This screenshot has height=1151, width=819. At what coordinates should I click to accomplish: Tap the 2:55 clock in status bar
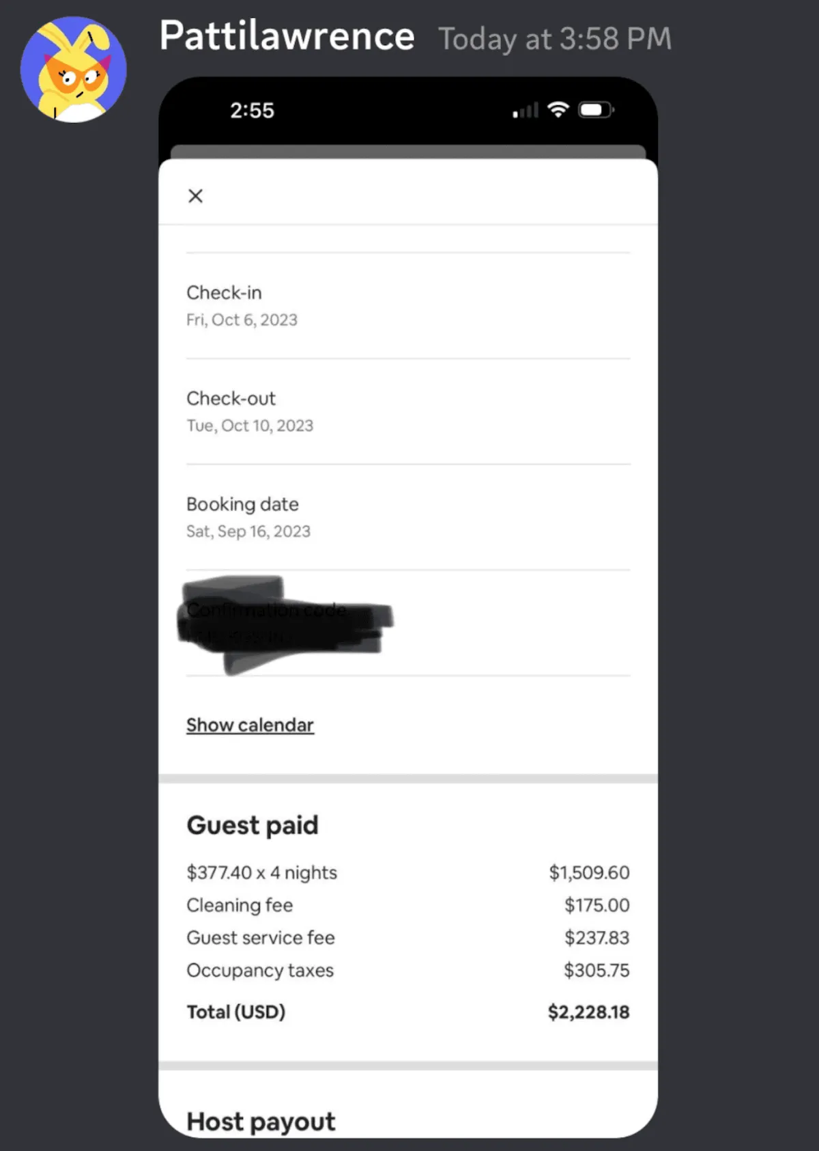tap(252, 111)
